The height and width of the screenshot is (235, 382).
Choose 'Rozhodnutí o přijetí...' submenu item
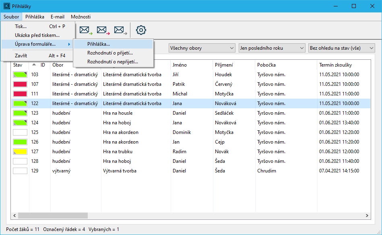(x=110, y=53)
